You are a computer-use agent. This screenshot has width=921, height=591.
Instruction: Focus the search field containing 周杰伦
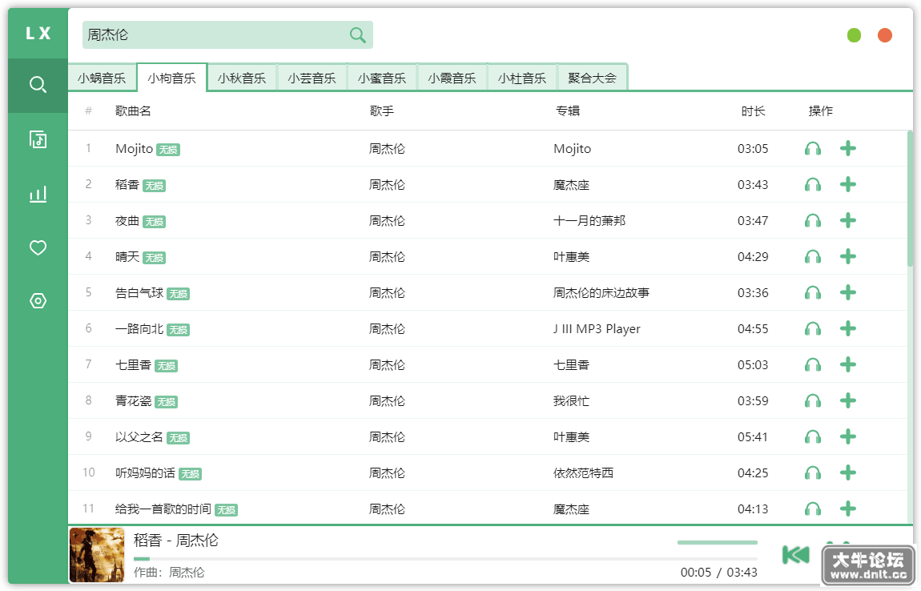pyautogui.click(x=228, y=35)
